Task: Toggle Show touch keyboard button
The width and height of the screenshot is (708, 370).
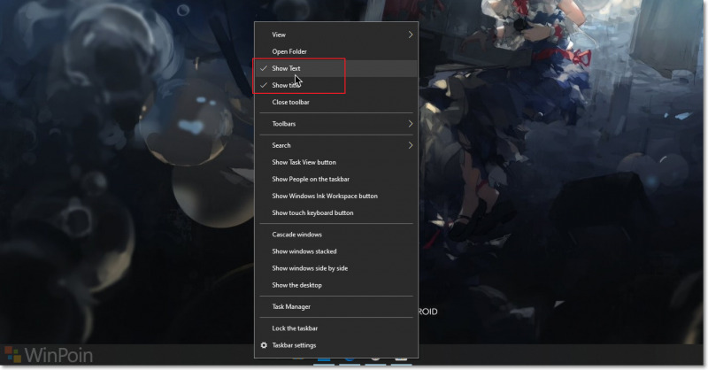Action: click(336, 212)
